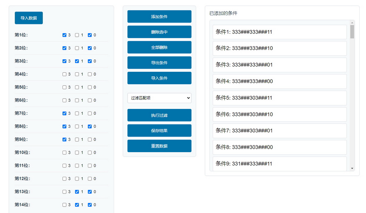Viewport: 366px width, 213px height.
Task: Uncheck the 3 checkbox for 第1位
Action: click(64, 35)
